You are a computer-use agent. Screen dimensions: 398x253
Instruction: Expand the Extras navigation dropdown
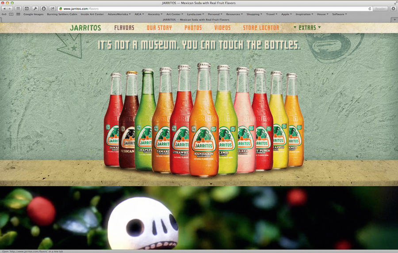(307, 28)
